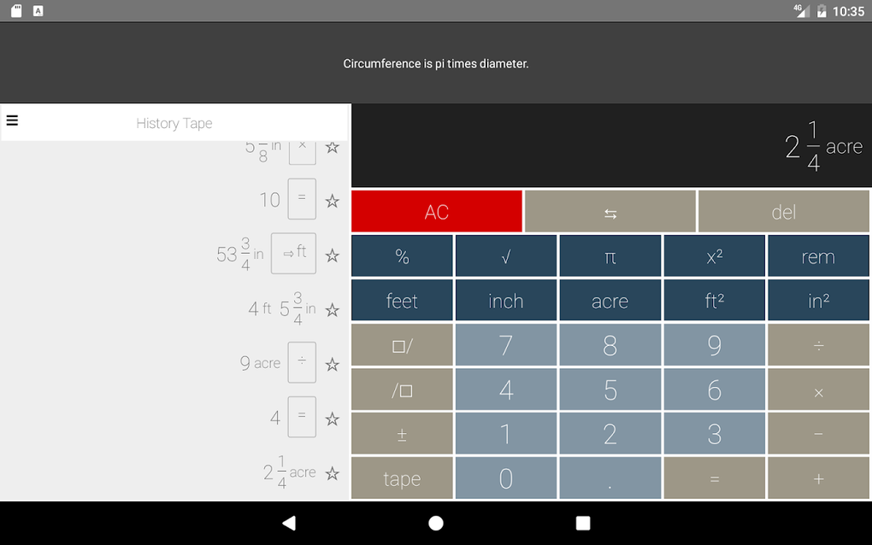This screenshot has width=872, height=545.
Task: Tap the fraction denominator key
Action: point(402,389)
